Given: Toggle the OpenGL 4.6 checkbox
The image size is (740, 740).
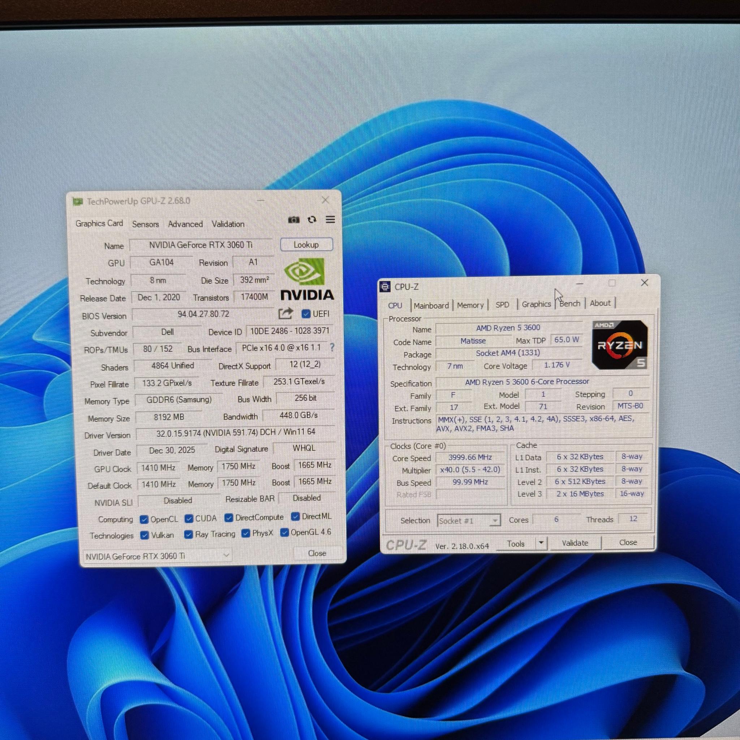Looking at the screenshot, I should [x=284, y=532].
